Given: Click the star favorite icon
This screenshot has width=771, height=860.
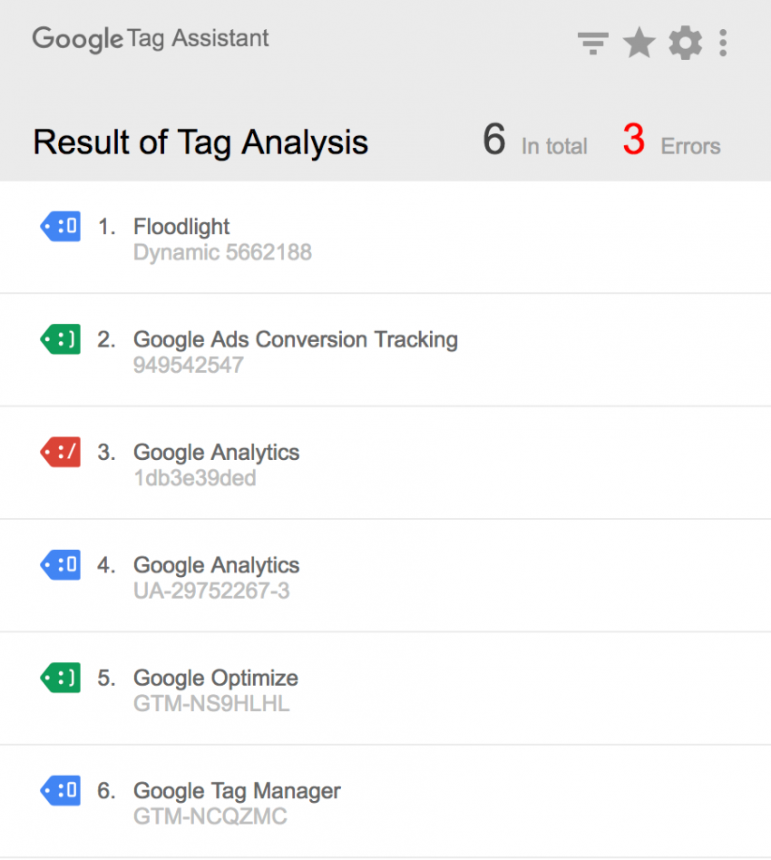Looking at the screenshot, I should pos(639,43).
